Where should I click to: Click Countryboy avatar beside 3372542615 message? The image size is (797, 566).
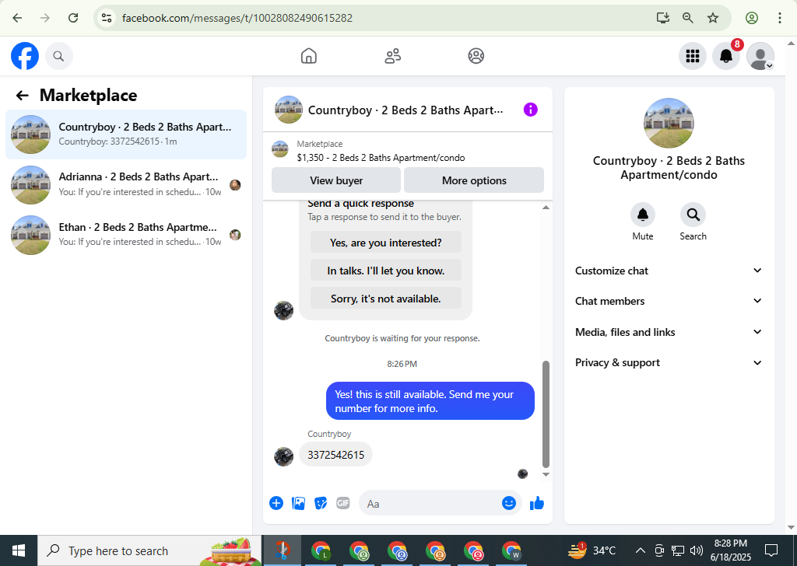point(283,456)
